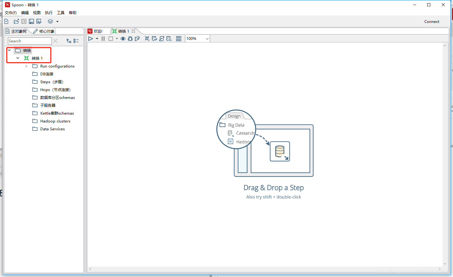Screen dimensions: 453x277
Task: Click the replay transformation icon
Action: pos(137,39)
